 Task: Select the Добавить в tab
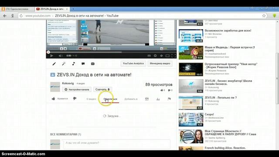click(131, 99)
